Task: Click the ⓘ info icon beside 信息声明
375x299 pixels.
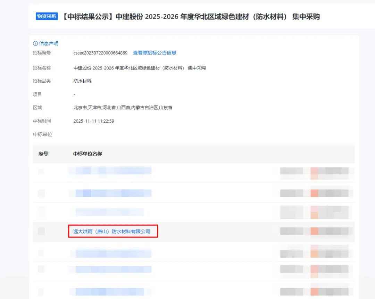Action: click(35, 43)
